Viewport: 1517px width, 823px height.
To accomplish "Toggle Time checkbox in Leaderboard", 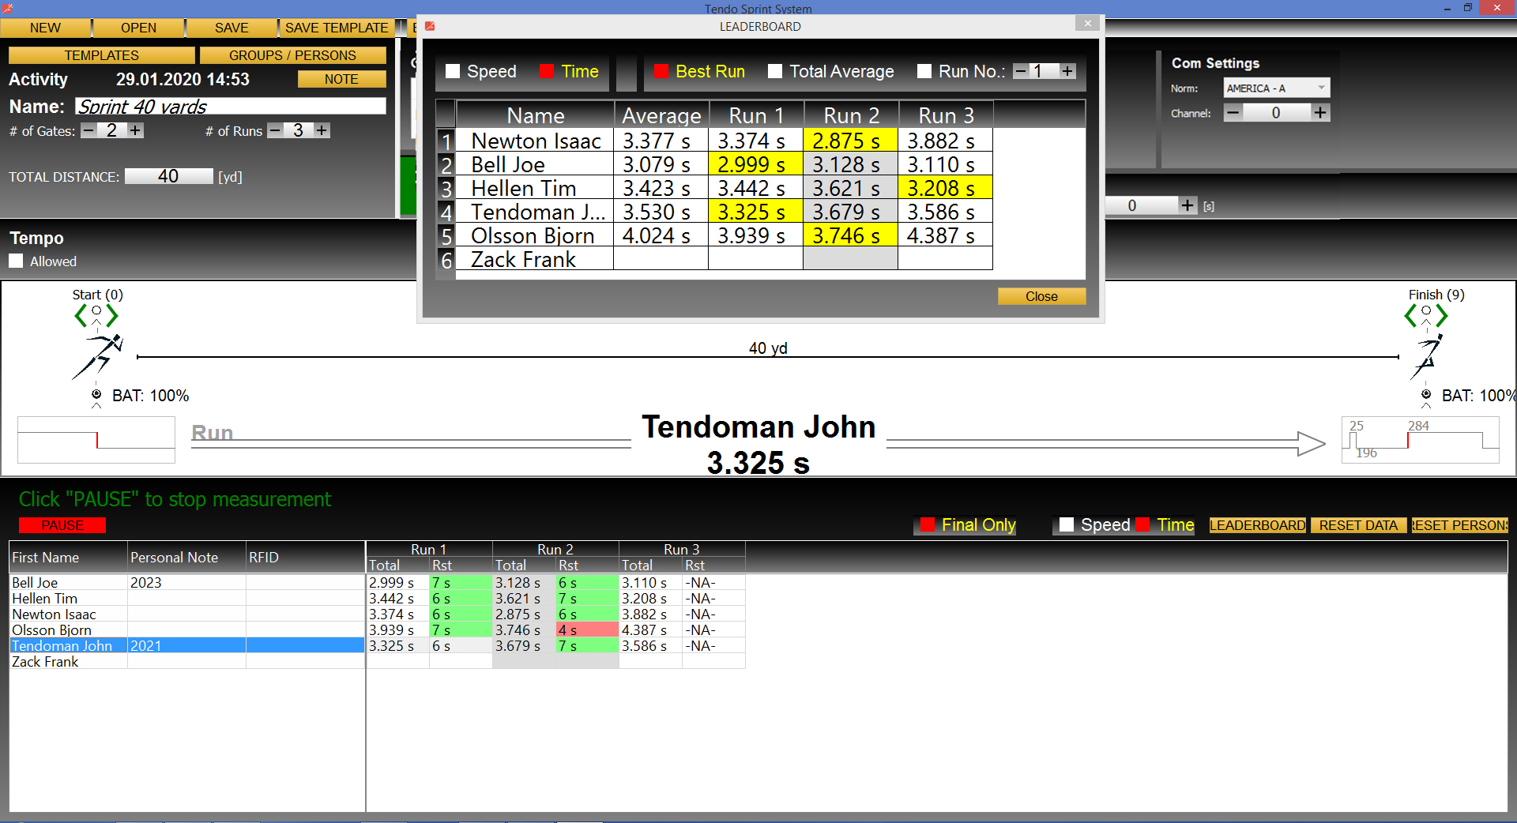I will (x=547, y=71).
